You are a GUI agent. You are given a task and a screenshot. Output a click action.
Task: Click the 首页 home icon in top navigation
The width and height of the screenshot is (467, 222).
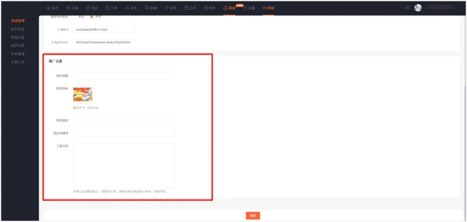49,8
